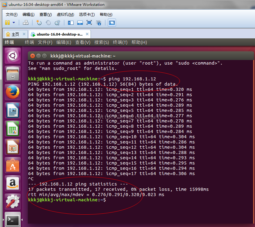Viewport: 255px width, 227px height.
Task: Enter full screen mode
Action: (x=89, y=23)
